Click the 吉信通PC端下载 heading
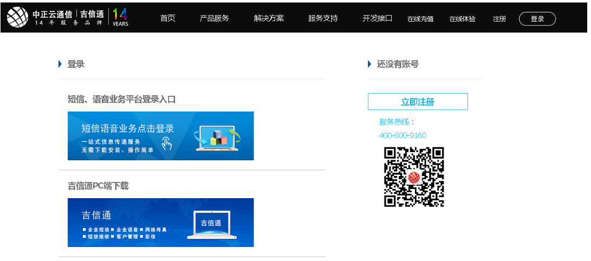 pyautogui.click(x=98, y=186)
